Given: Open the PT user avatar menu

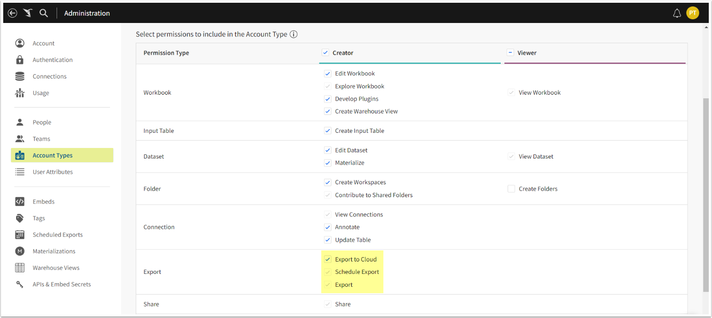Looking at the screenshot, I should pos(692,13).
